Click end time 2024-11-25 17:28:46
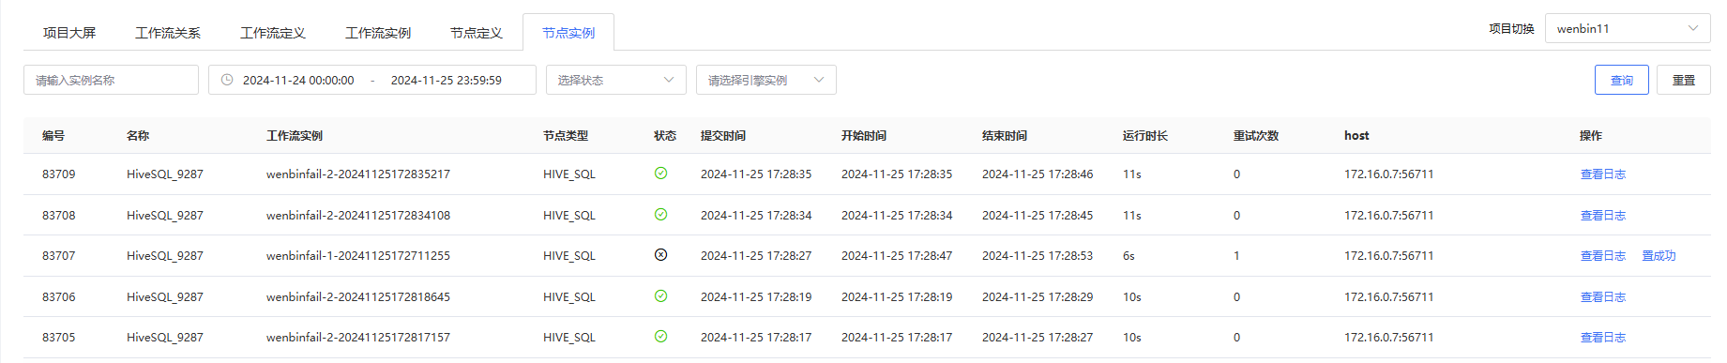The image size is (1727, 363). point(1038,174)
